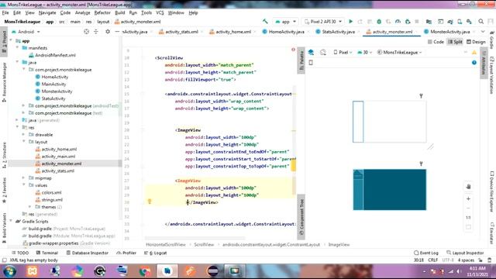
Task: Switch editor to Design view
Action: 476,42
